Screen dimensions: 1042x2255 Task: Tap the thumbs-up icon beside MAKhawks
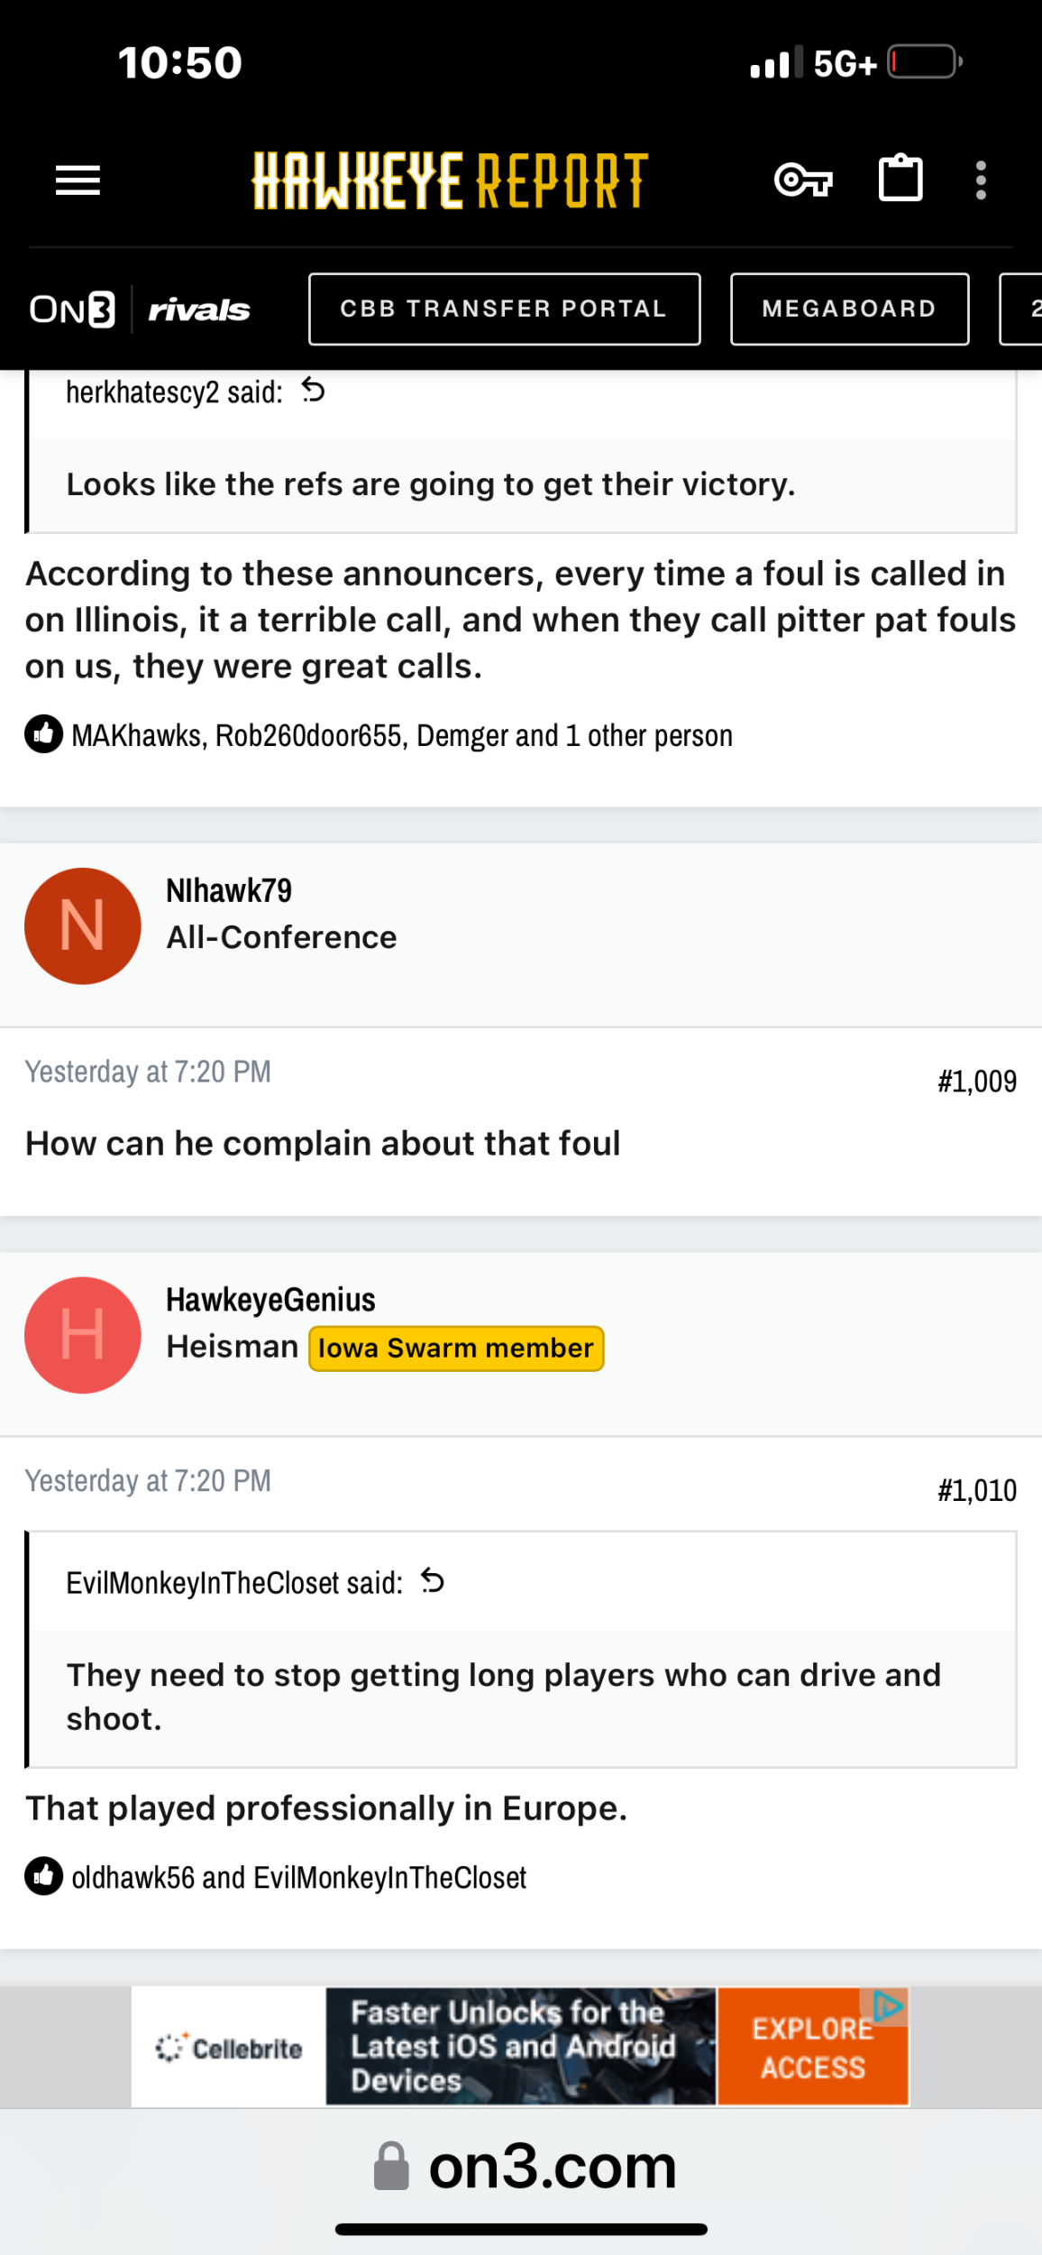(43, 734)
